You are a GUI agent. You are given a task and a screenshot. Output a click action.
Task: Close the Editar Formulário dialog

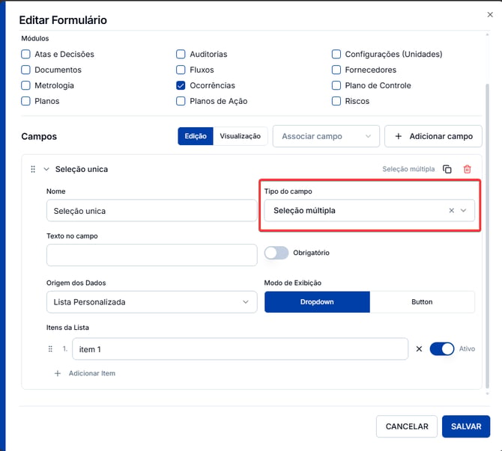(490, 14)
